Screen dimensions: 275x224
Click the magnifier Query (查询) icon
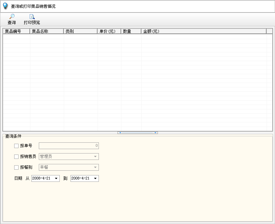(x=11, y=17)
